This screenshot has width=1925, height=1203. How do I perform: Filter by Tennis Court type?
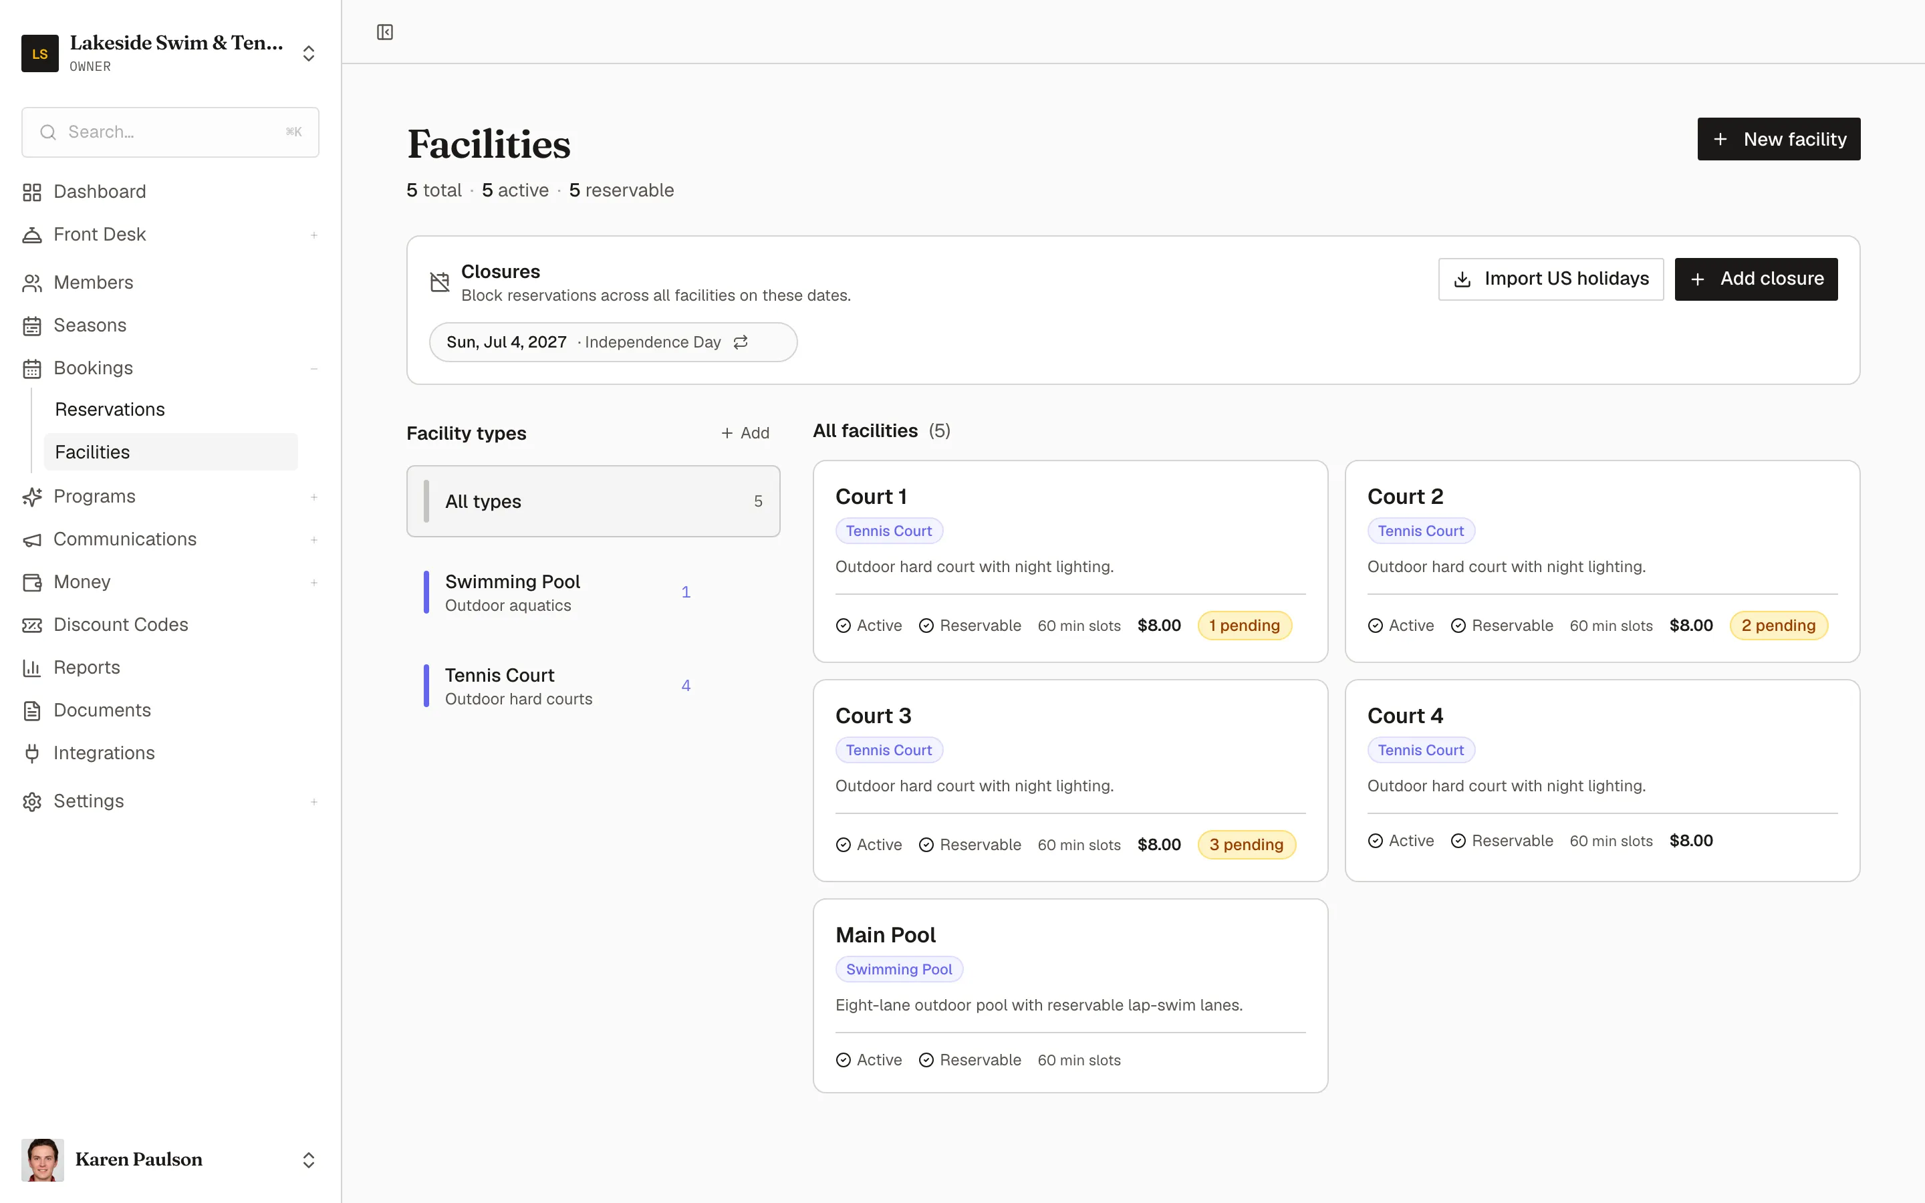tap(594, 686)
